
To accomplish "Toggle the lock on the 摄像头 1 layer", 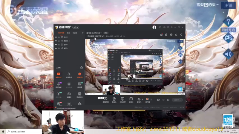I will point(59,41).
